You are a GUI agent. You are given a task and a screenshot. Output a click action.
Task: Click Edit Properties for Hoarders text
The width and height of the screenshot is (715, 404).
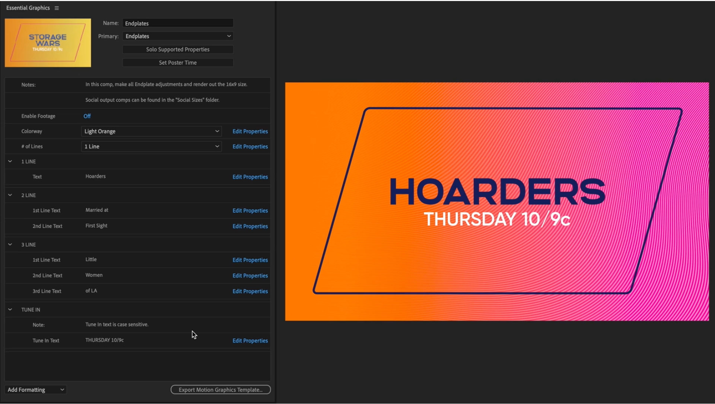point(250,177)
